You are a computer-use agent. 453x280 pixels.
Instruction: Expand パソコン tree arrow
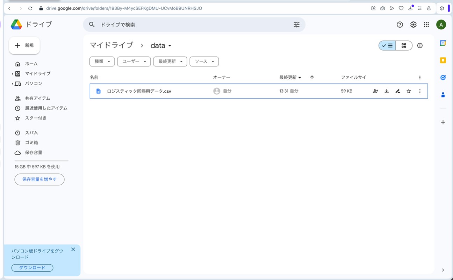tap(13, 84)
